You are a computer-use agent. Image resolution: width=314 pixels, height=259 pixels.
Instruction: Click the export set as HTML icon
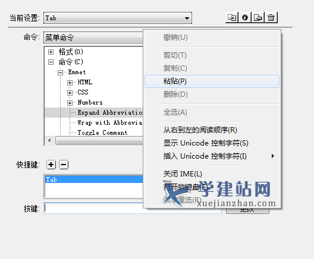(258, 18)
